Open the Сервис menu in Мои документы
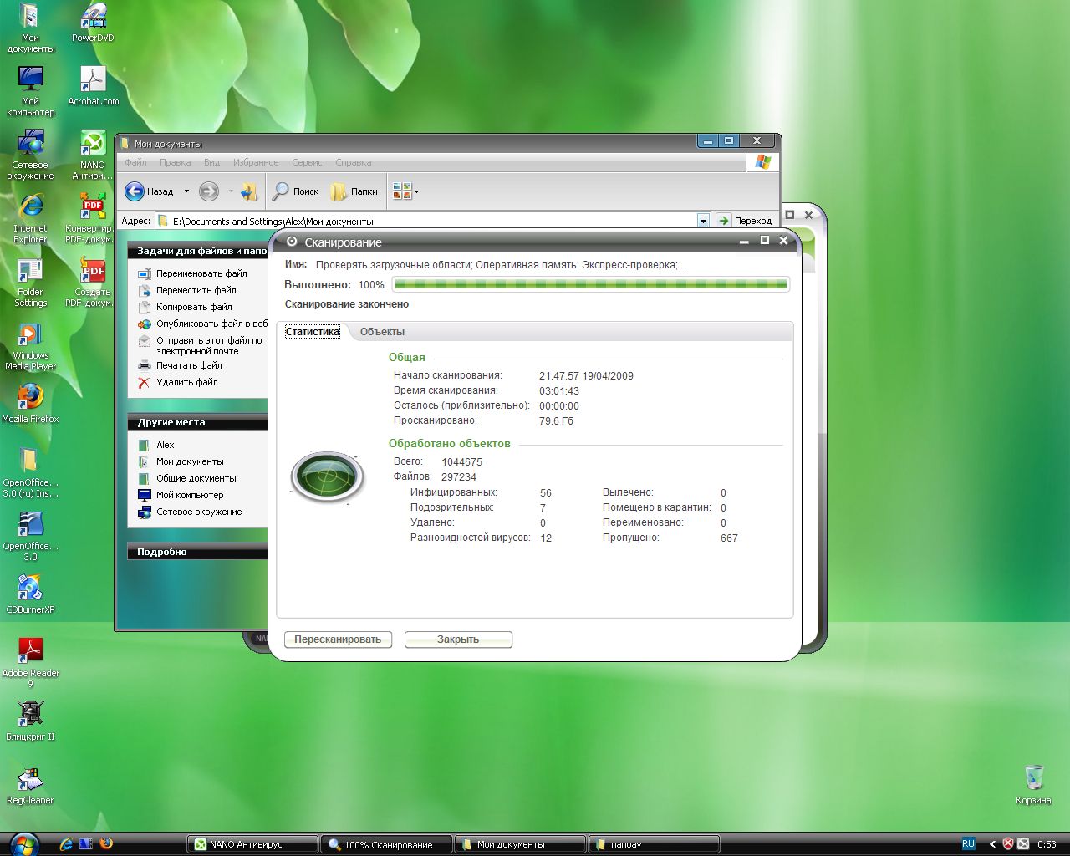 [x=307, y=162]
